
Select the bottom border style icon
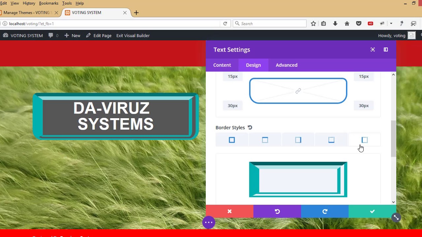click(331, 140)
